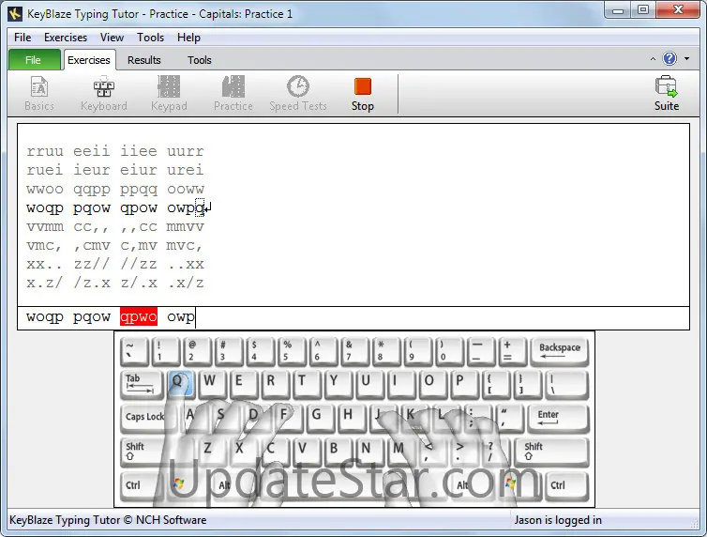Click in the typing input field
Viewport: 707px width, 537px height.
(353, 317)
